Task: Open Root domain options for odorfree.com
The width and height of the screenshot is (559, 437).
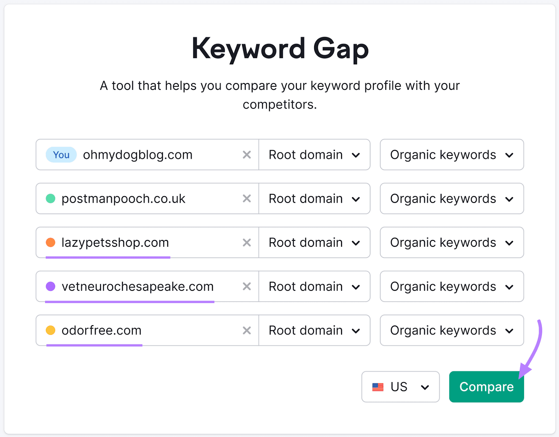Action: (314, 330)
